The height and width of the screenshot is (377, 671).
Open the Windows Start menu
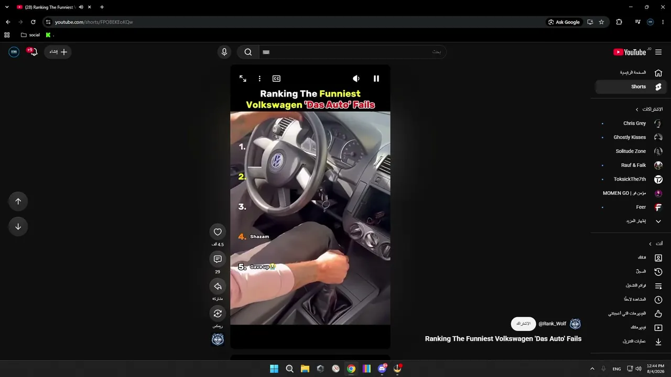click(x=274, y=369)
